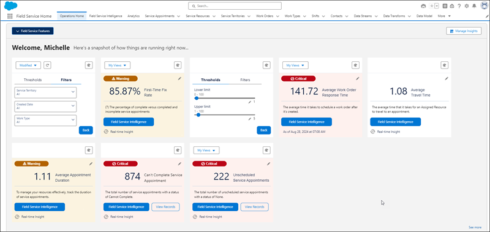Viewport: 490px width, 232px height.
Task: Click the favorites star icon
Action: [432, 6]
